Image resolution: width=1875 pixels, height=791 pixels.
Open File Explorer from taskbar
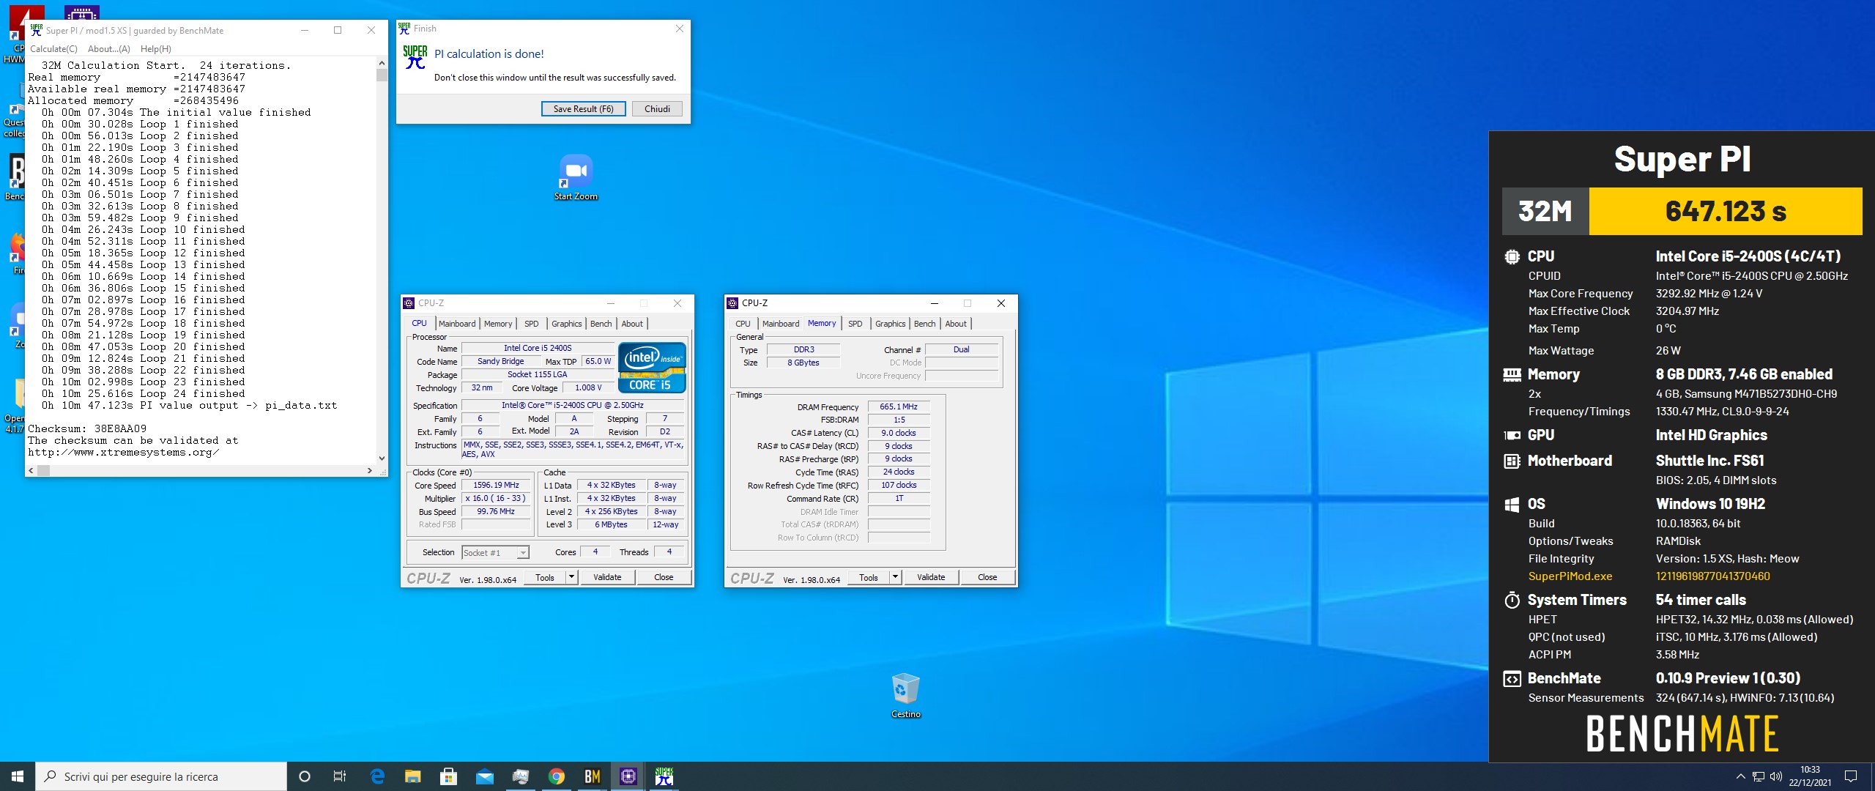[x=412, y=776]
